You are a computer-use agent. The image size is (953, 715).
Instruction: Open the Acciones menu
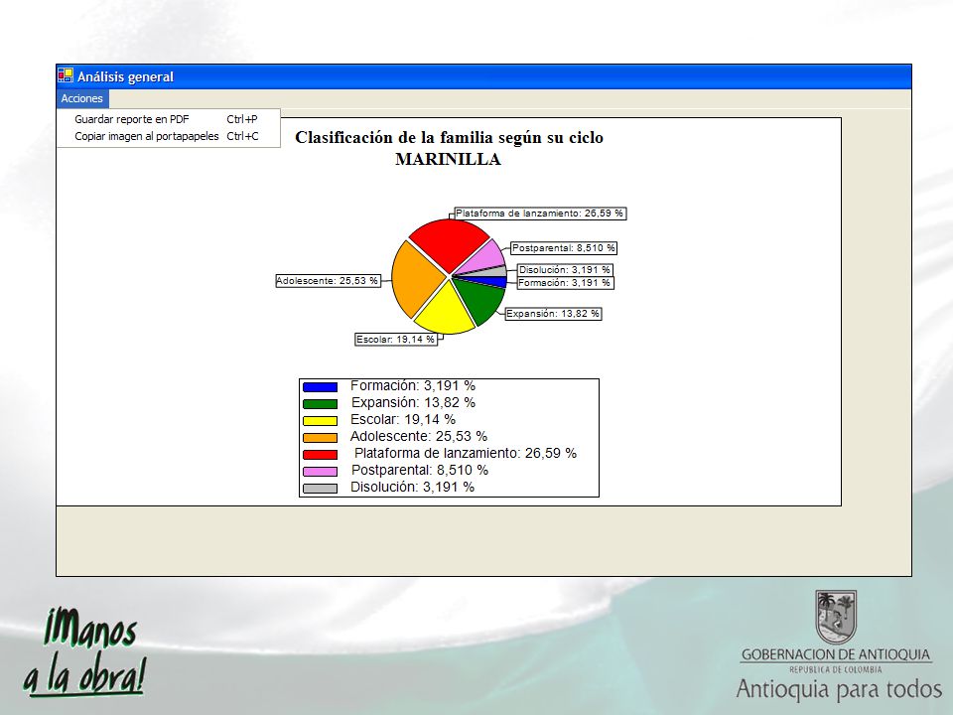coord(82,98)
